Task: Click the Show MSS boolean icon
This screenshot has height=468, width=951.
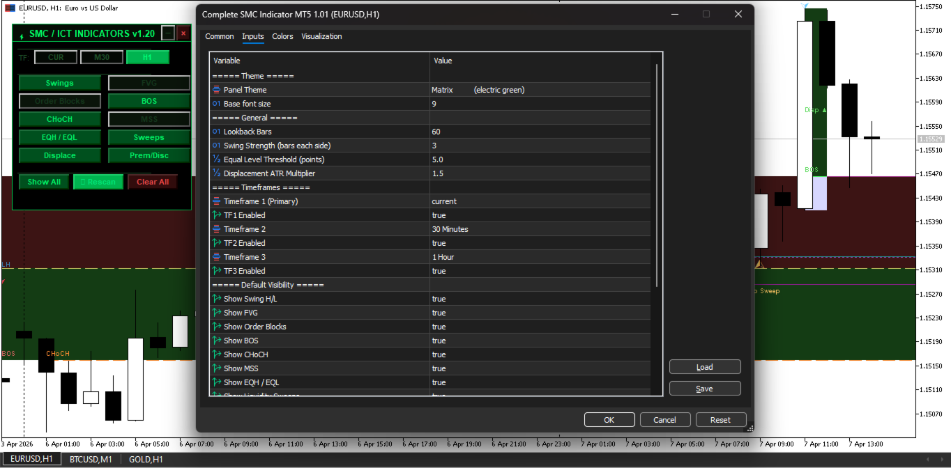Action: (x=216, y=368)
